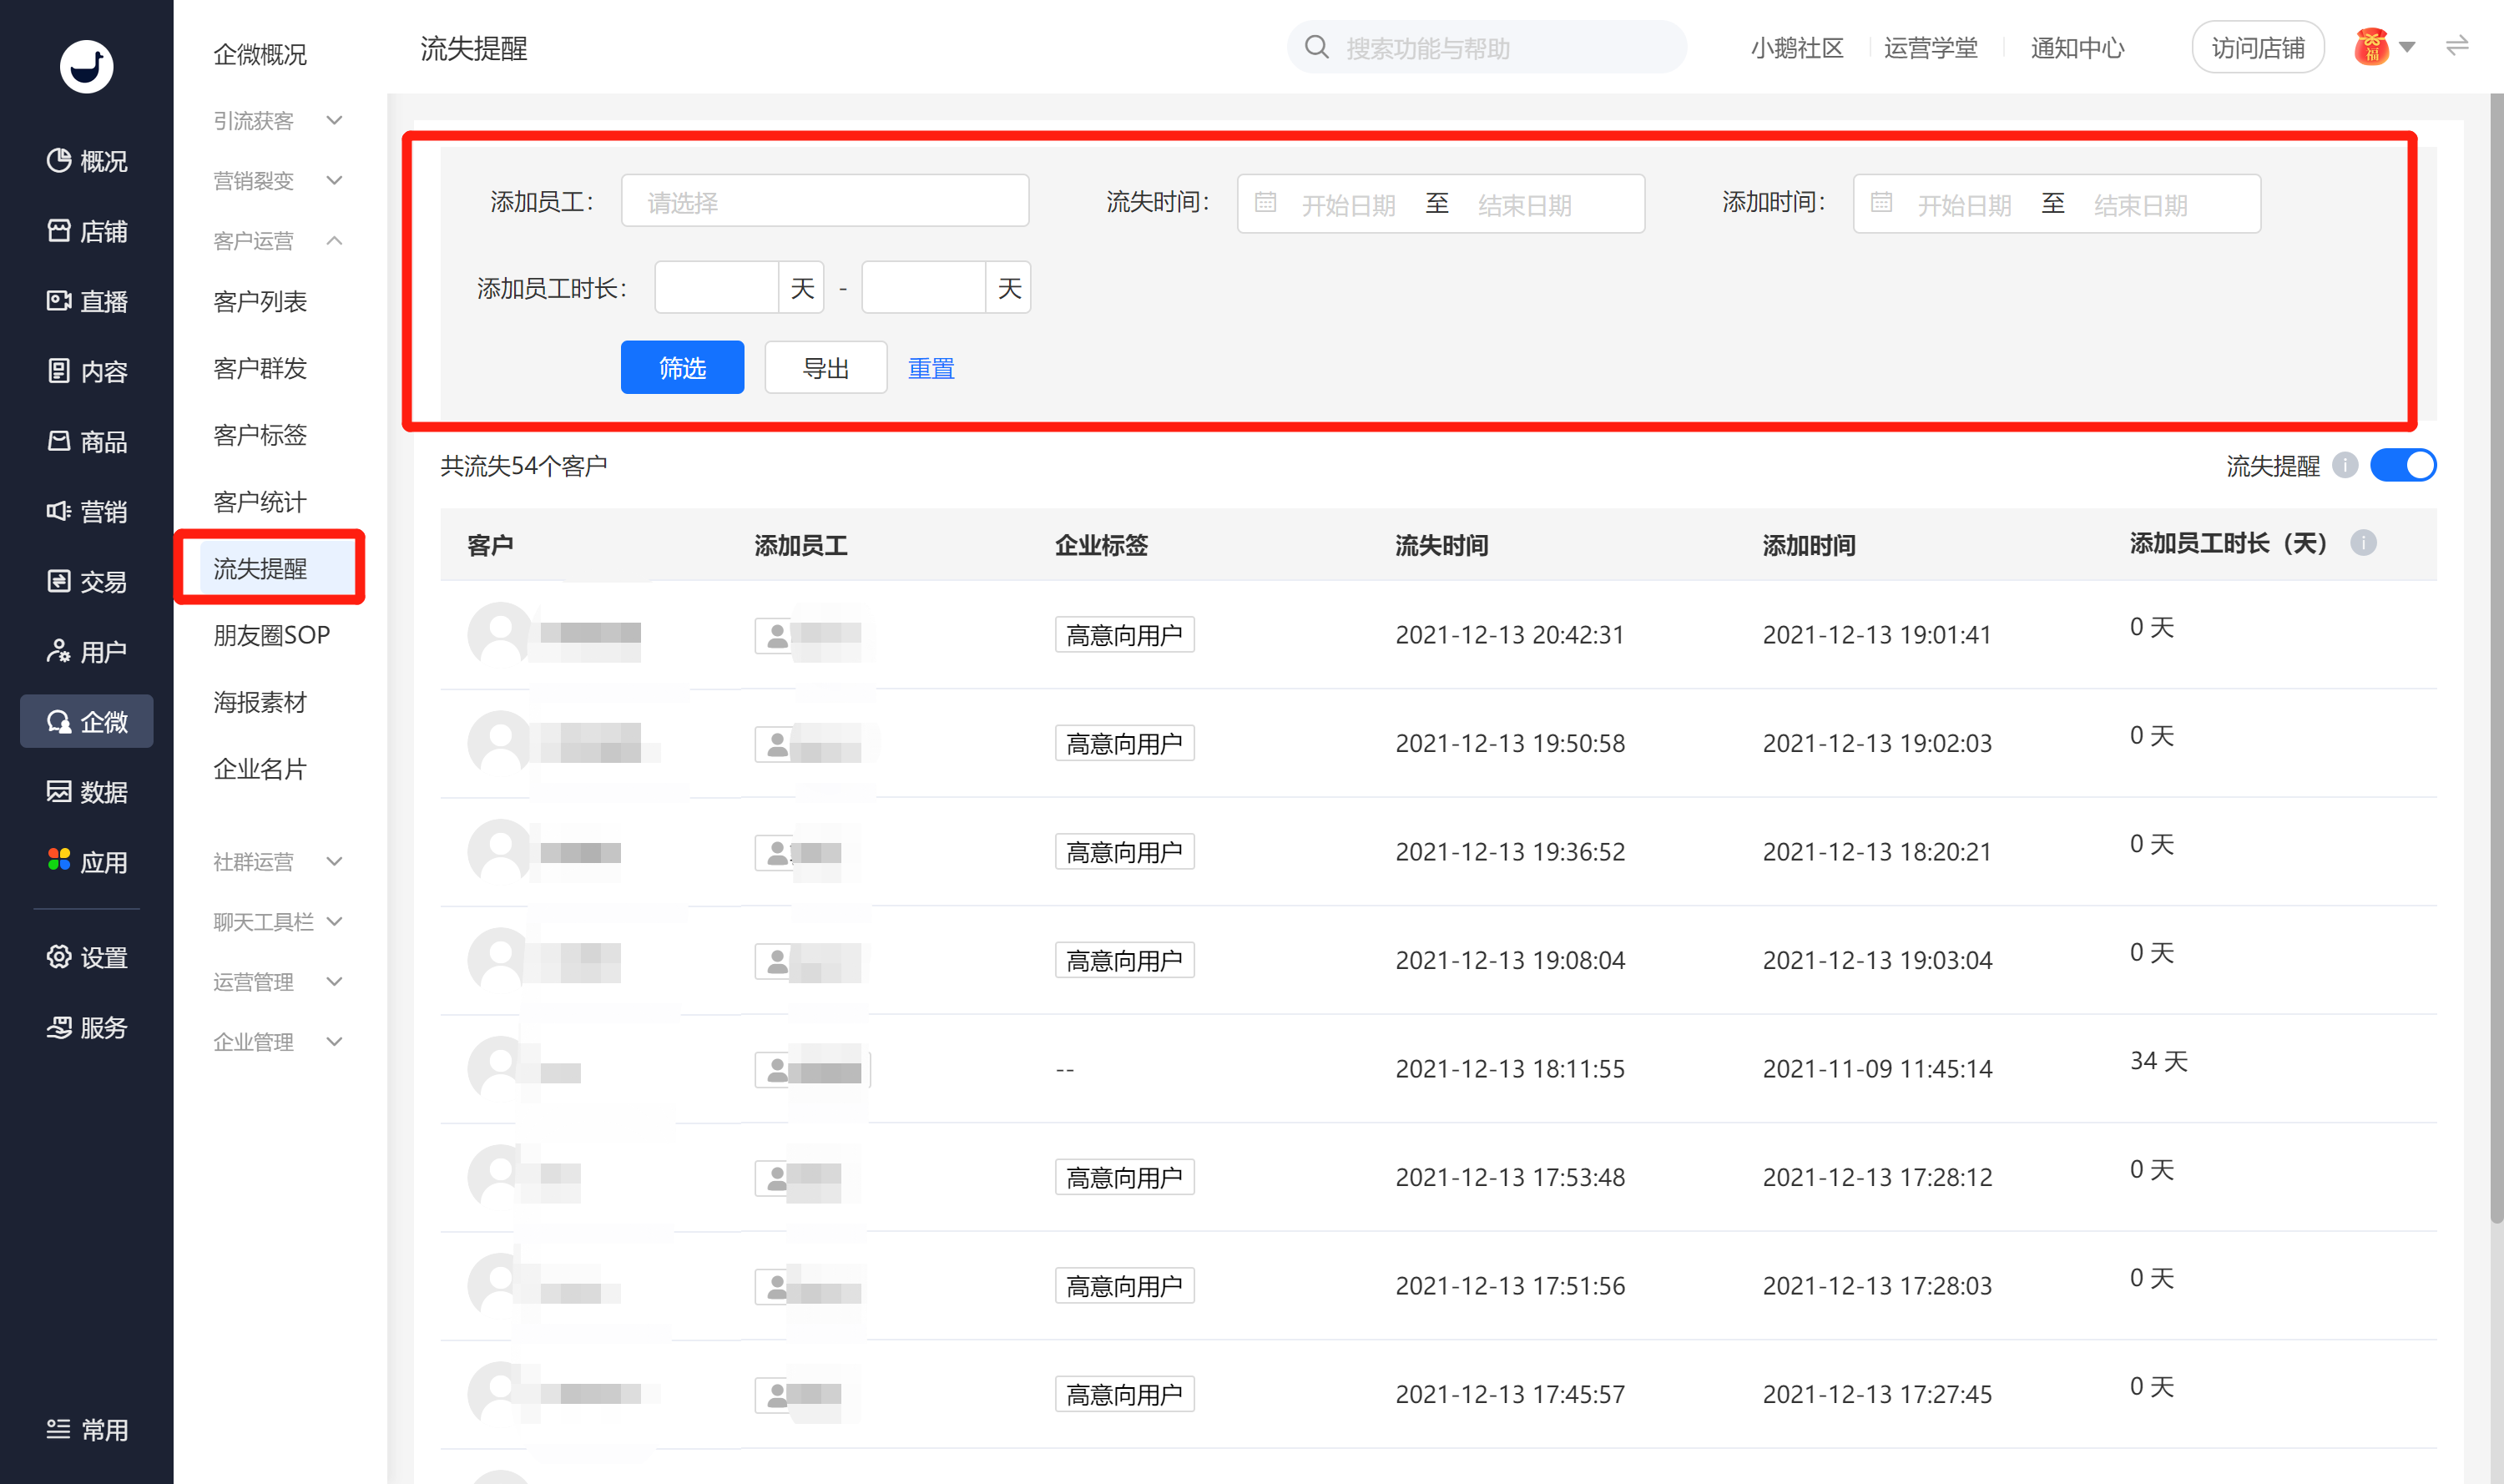Click the 重置 reset link
The height and width of the screenshot is (1484, 2504).
pyautogui.click(x=931, y=368)
